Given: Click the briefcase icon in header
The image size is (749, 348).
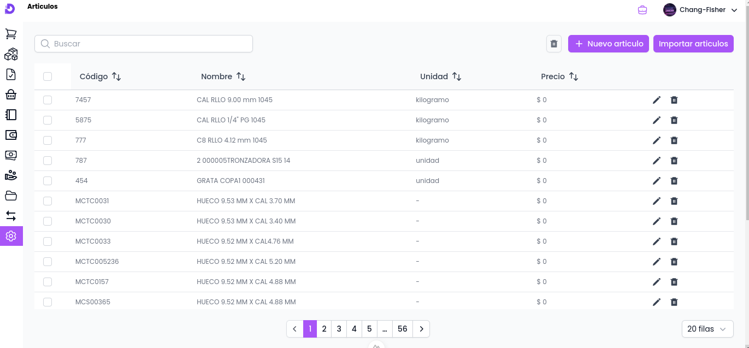Looking at the screenshot, I should tap(642, 10).
